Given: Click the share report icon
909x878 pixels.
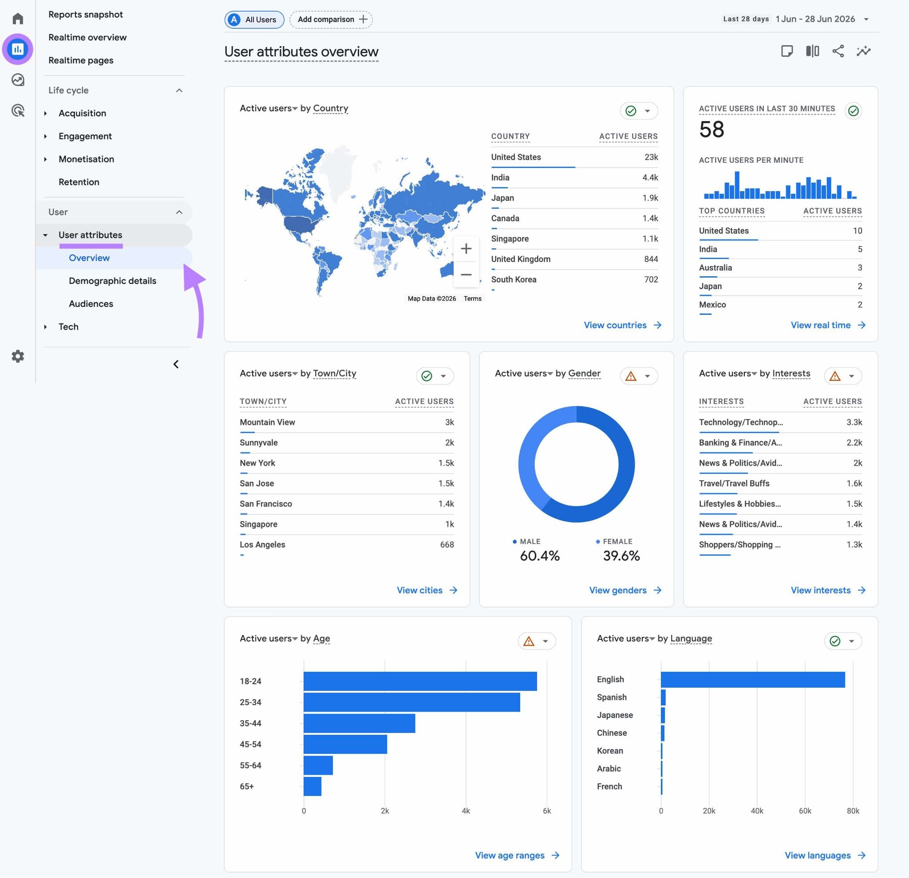Looking at the screenshot, I should (838, 51).
